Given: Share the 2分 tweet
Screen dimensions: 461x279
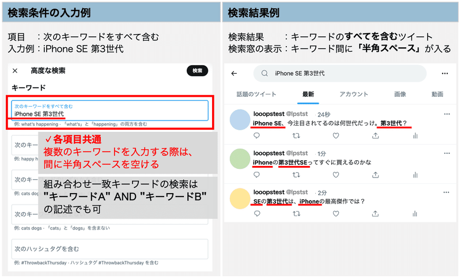Looking at the screenshot, I should pyautogui.click(x=375, y=213).
